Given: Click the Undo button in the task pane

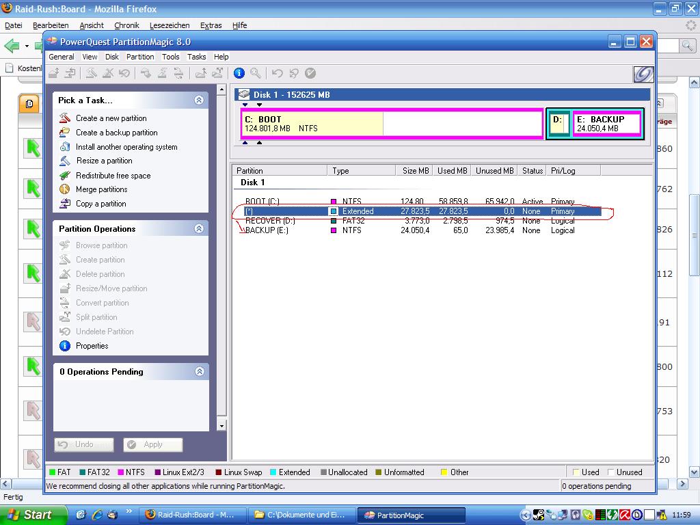Looking at the screenshot, I should (84, 444).
